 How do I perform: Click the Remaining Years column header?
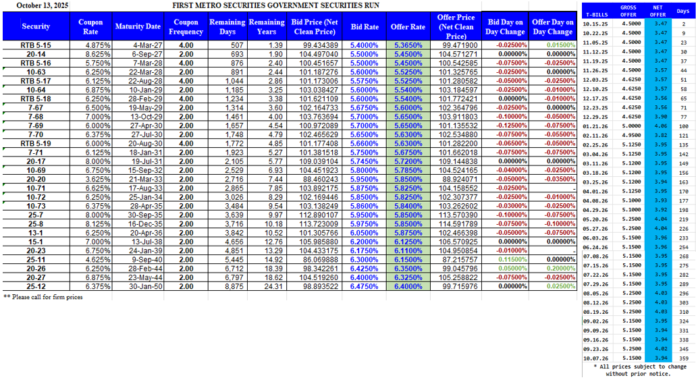click(267, 26)
